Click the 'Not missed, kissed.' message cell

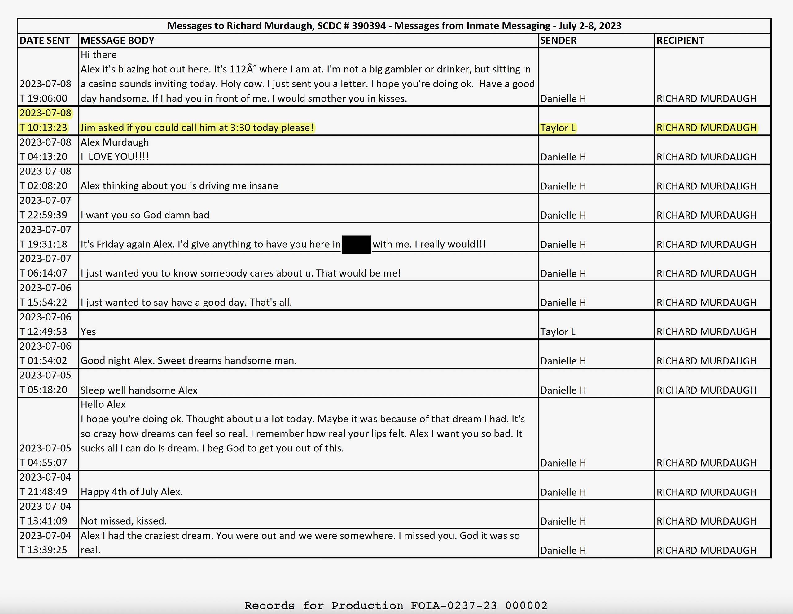click(124, 521)
